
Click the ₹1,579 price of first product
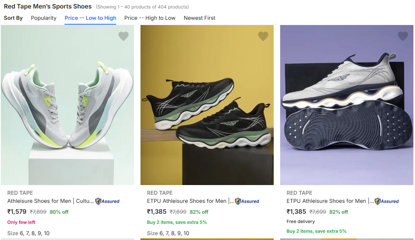17,212
